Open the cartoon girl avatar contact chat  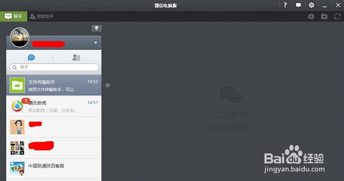54,127
